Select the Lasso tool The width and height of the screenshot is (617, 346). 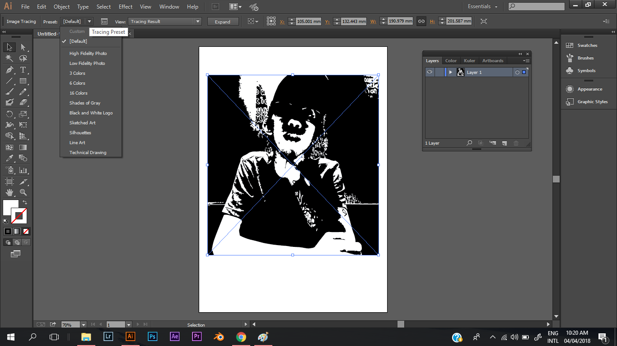coord(23,59)
